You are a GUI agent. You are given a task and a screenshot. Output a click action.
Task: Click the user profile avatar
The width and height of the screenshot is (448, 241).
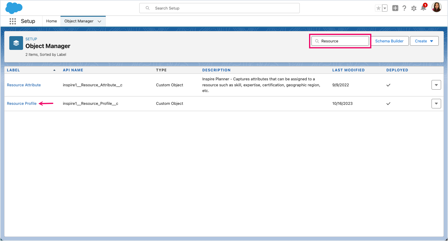click(x=436, y=7)
